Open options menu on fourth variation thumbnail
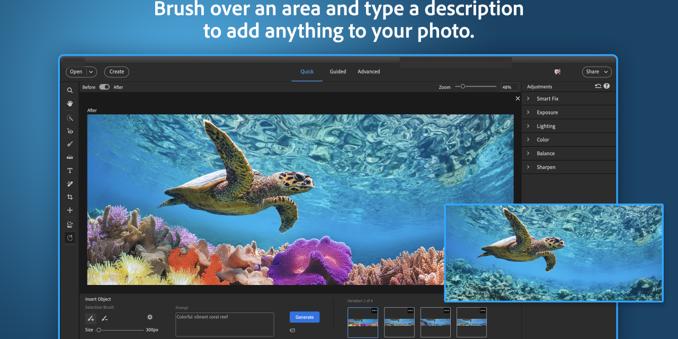Screen dimensions: 678x339 point(483,311)
